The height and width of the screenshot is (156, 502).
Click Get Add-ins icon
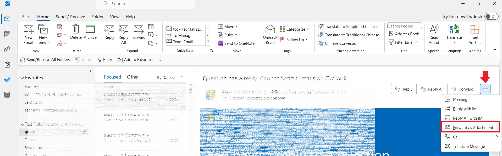475,35
